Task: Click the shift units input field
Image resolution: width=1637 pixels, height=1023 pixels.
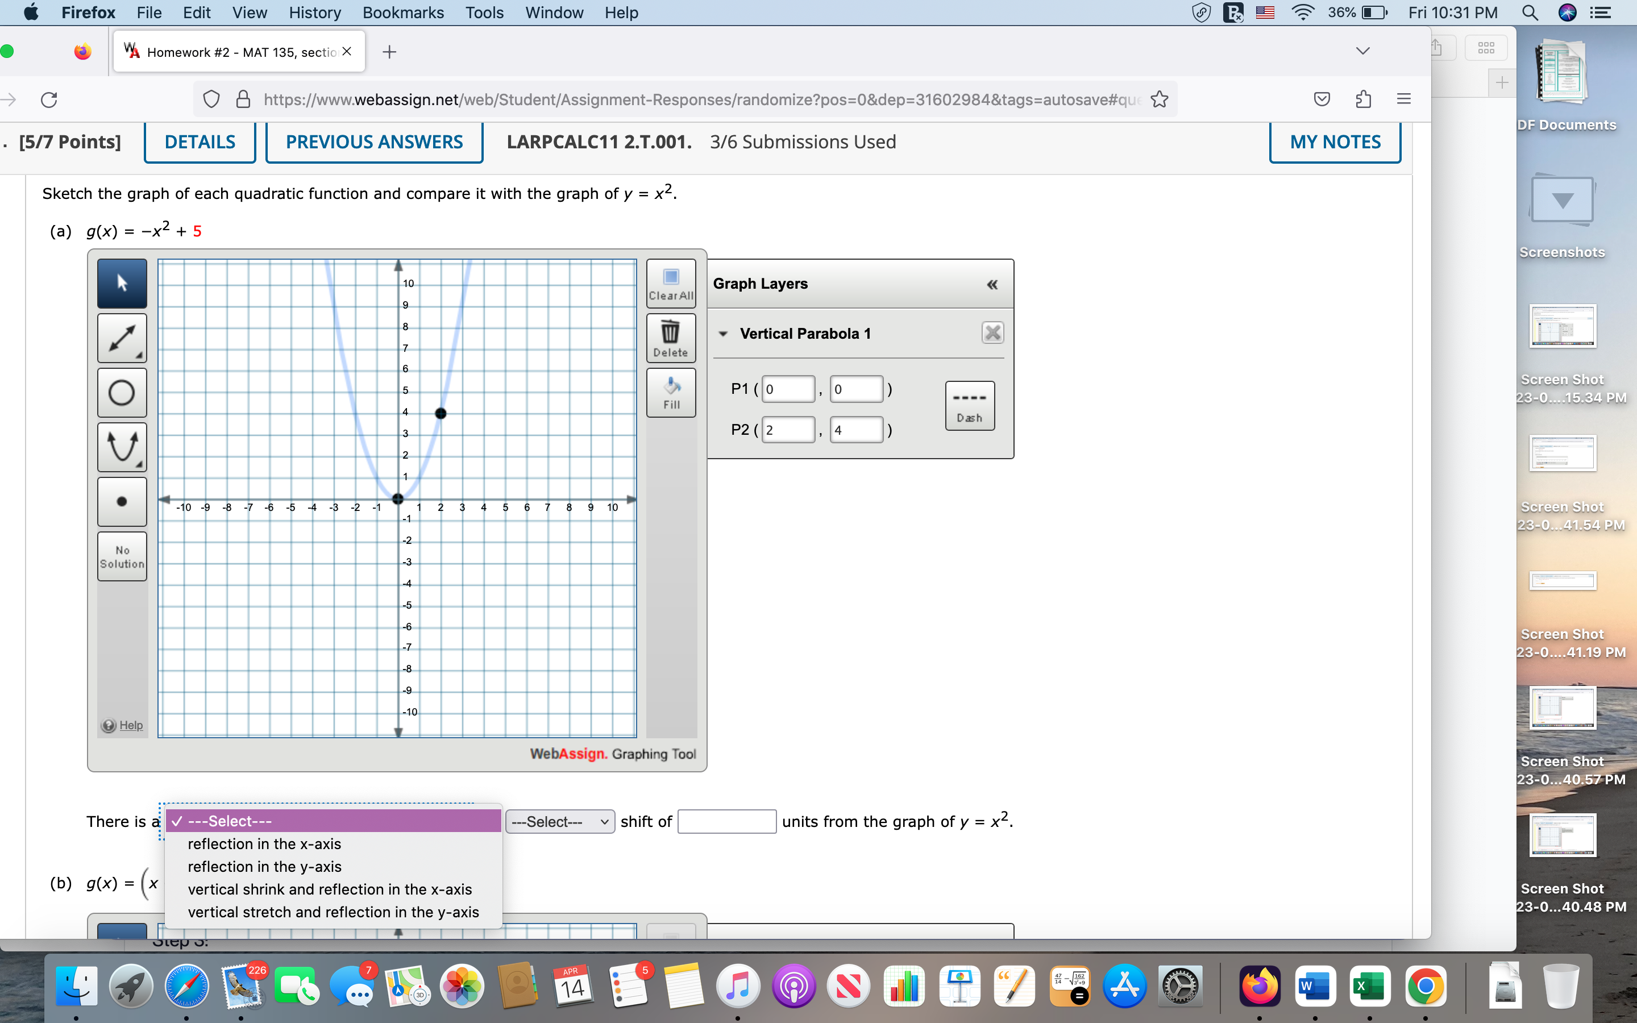Action: coord(726,821)
